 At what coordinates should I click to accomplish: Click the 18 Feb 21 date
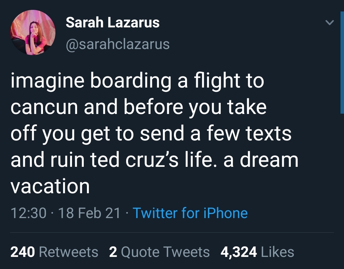(x=90, y=213)
